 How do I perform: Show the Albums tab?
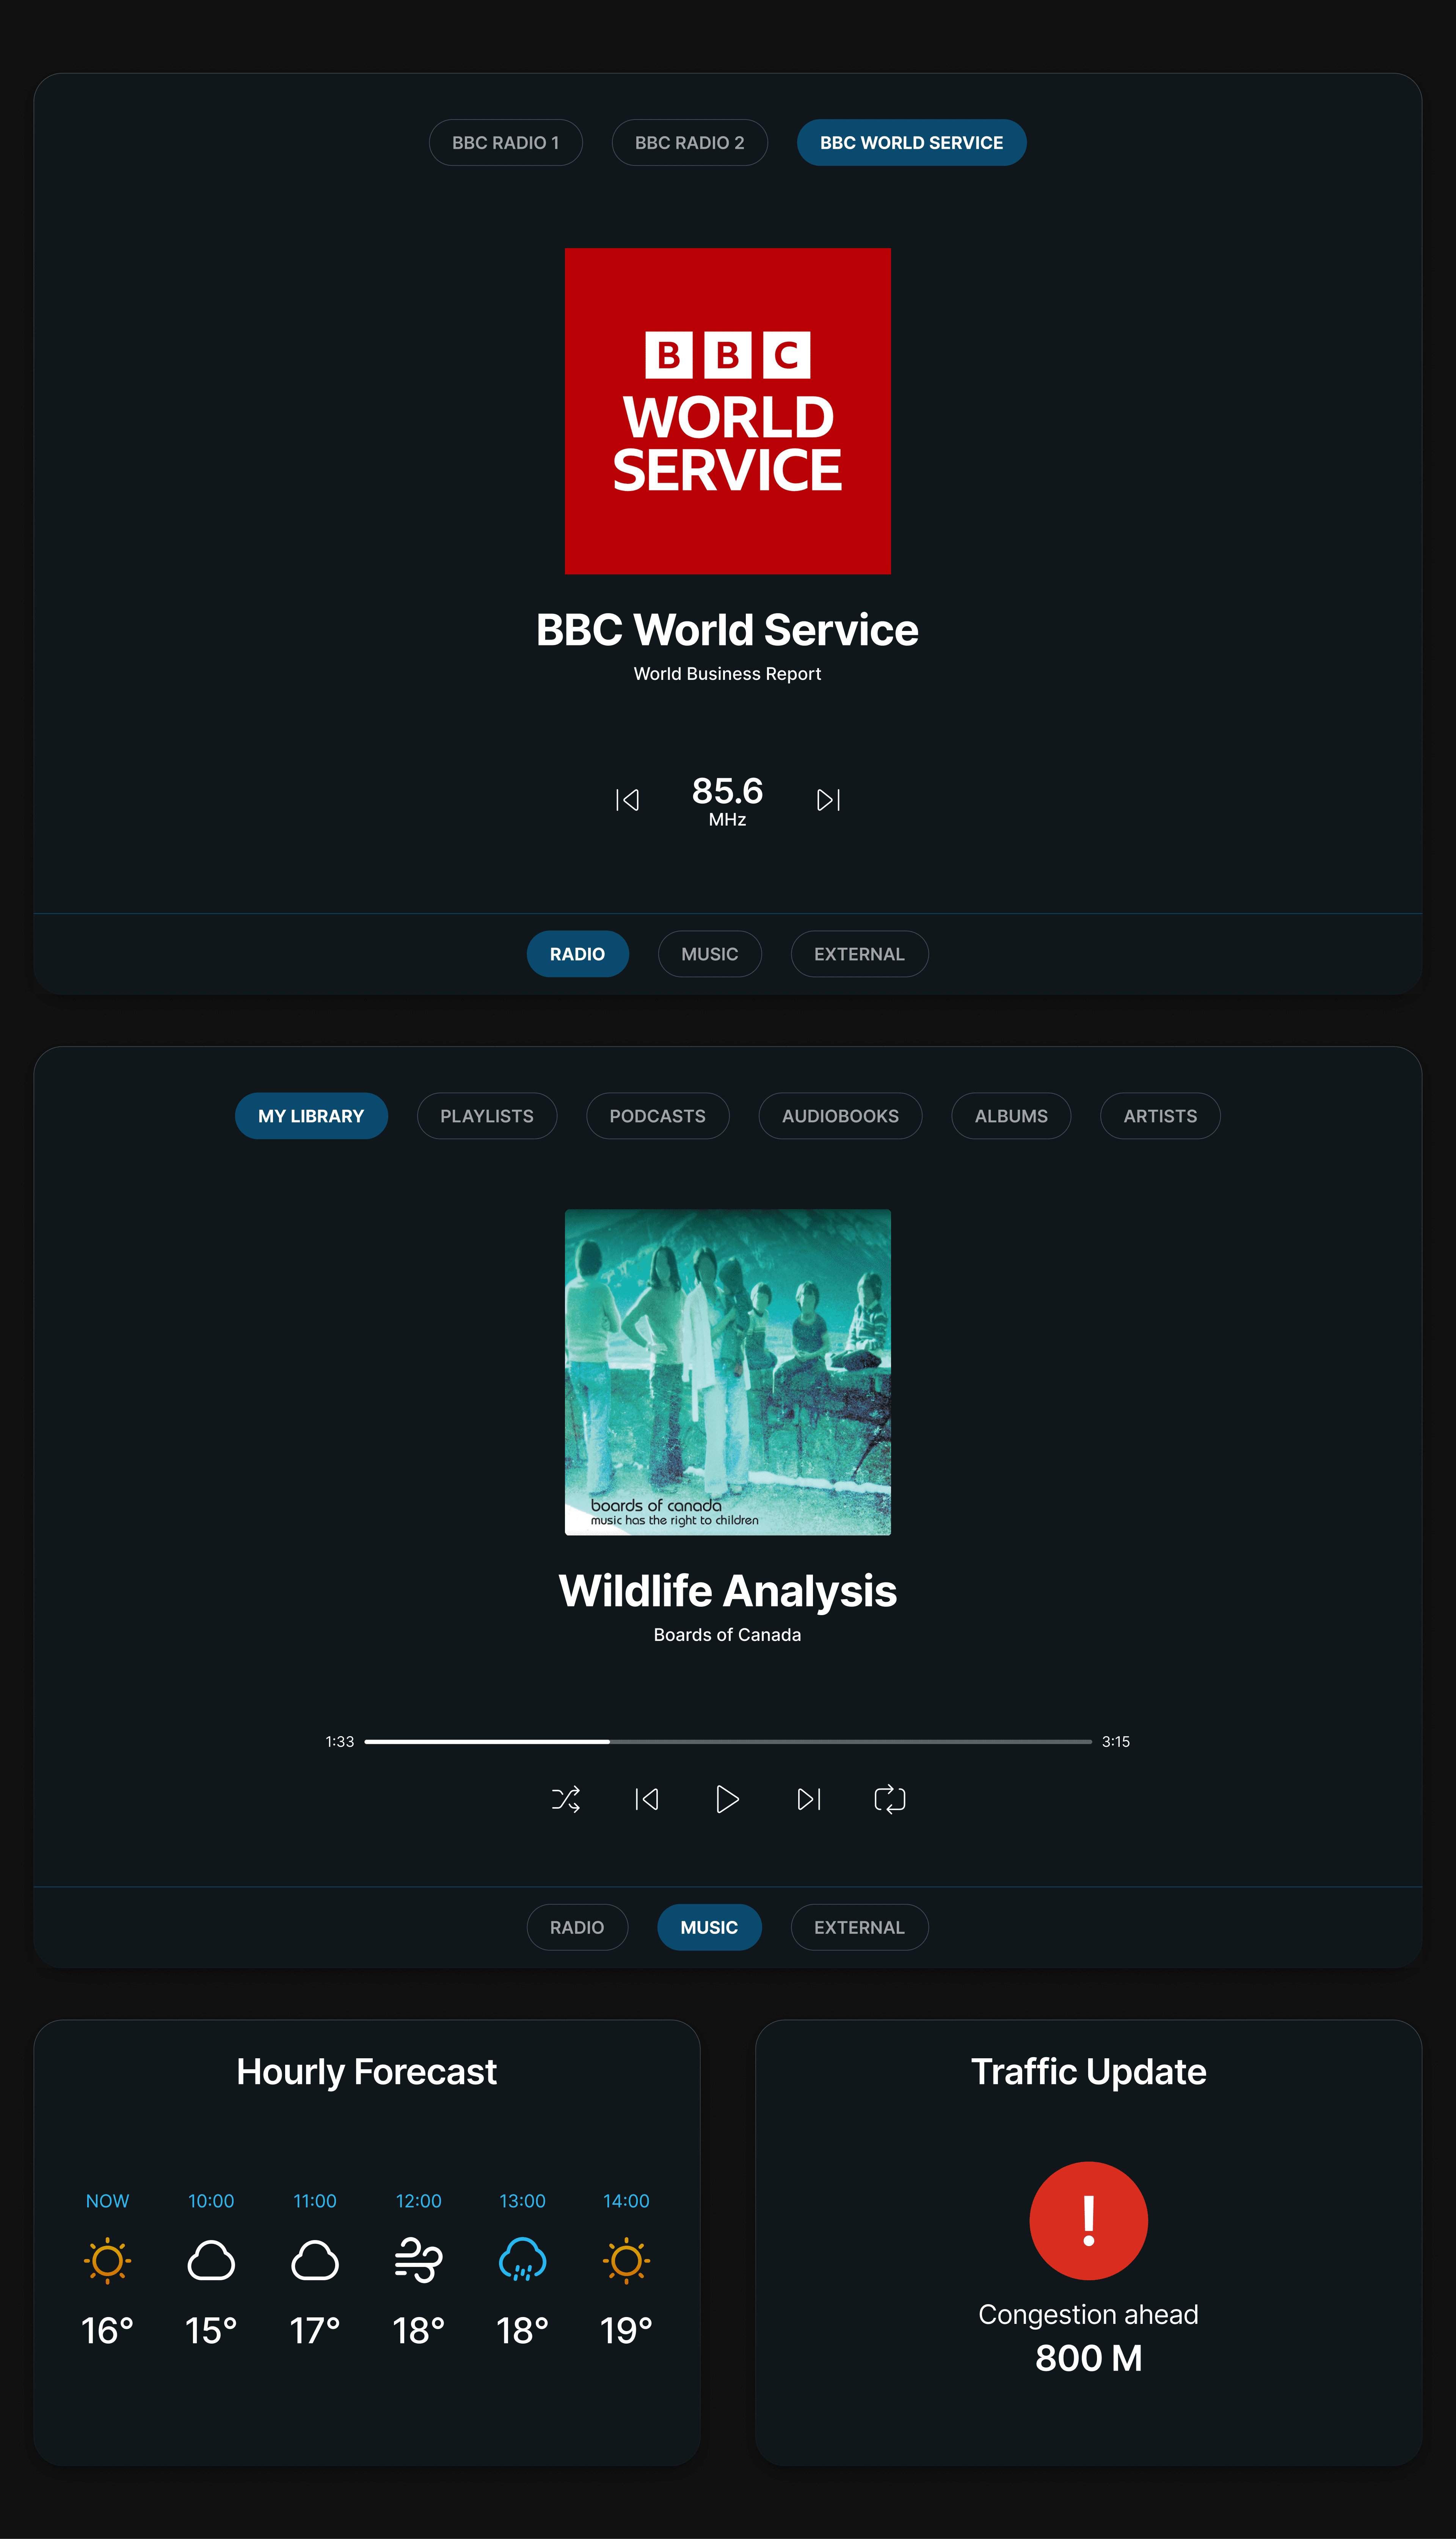[x=1010, y=1115]
